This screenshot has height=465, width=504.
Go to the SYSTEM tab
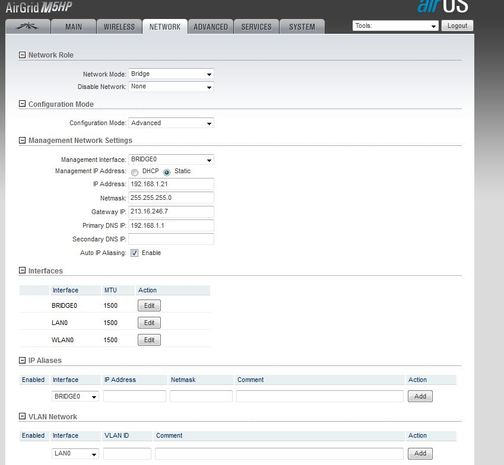coord(302,27)
